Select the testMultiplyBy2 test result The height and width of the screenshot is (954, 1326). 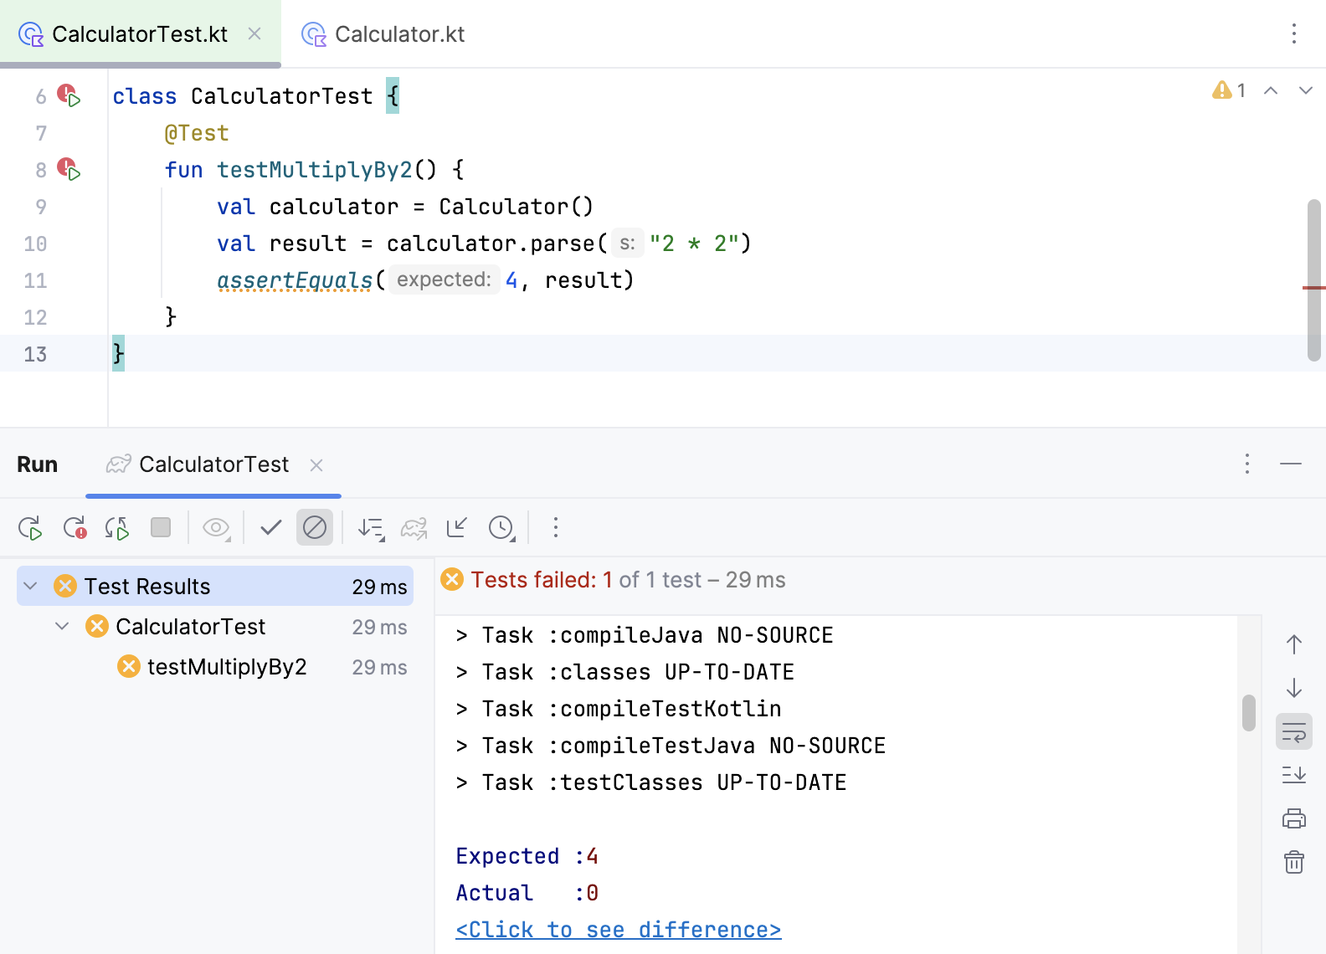[226, 666]
